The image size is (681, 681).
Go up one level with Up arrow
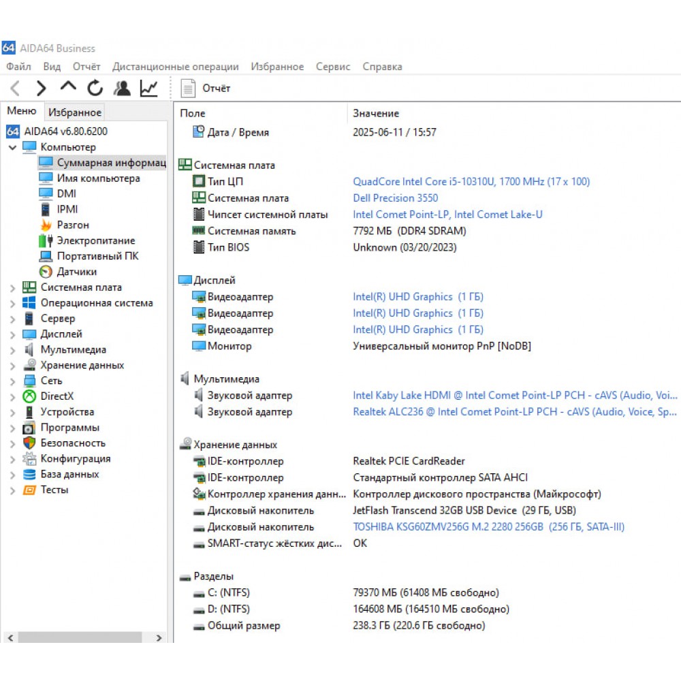point(68,87)
